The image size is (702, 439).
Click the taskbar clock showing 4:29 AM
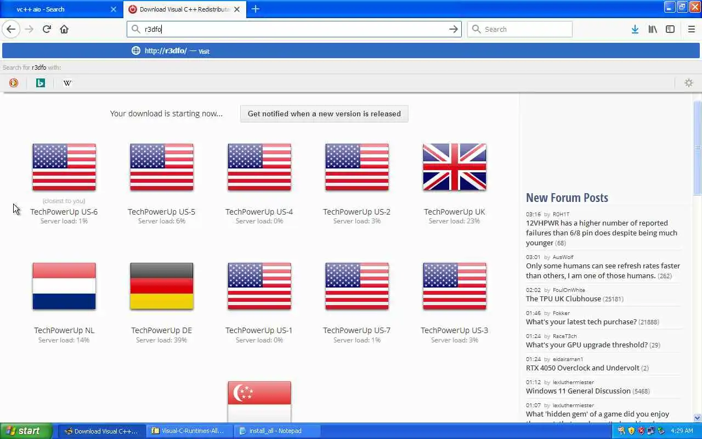(682, 431)
